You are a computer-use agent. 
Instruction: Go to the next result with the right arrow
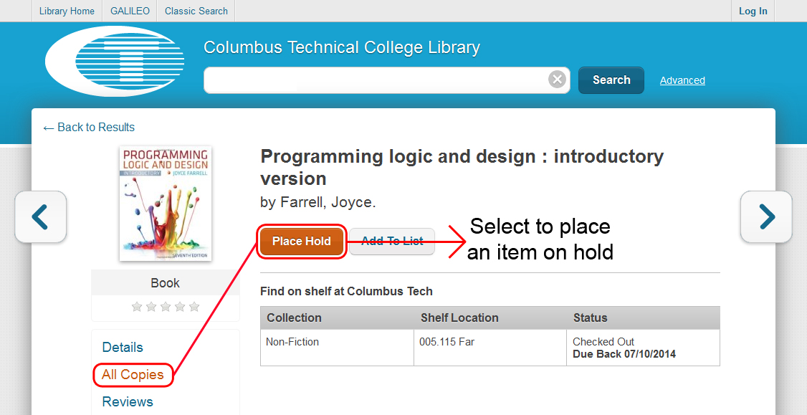(766, 216)
